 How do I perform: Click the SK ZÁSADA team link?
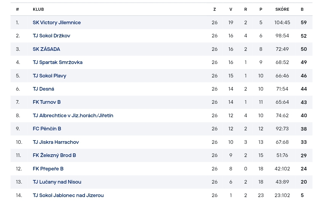tap(46, 49)
